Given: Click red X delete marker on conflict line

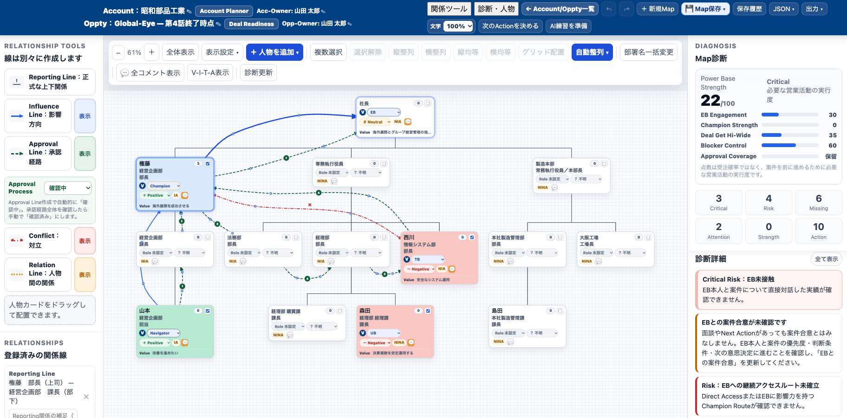Looking at the screenshot, I should pos(310,205).
